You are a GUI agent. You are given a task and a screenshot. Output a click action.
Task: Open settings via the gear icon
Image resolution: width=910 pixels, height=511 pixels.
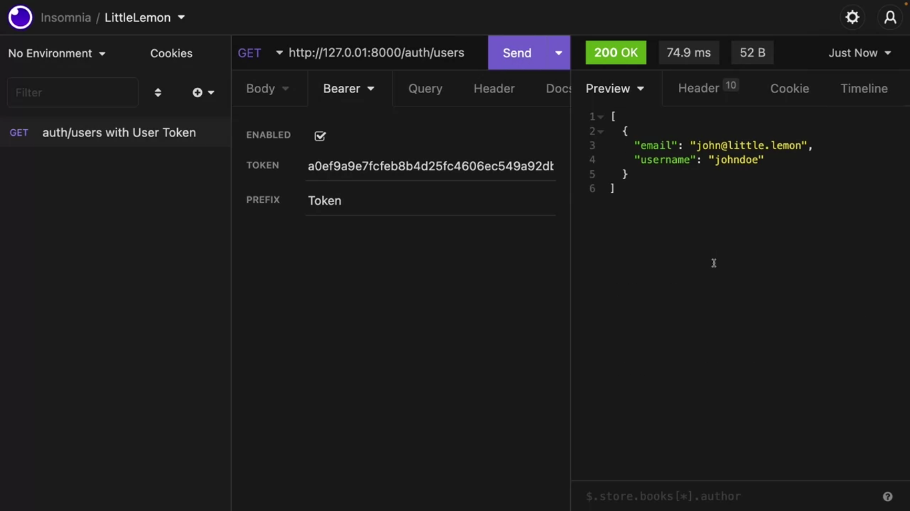[x=852, y=17]
